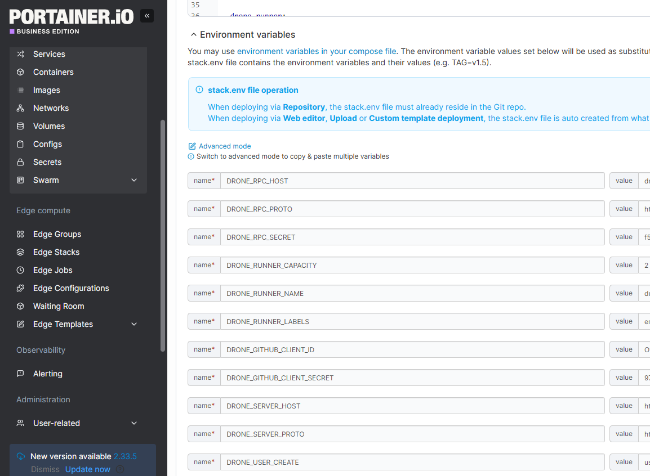Collapse the sidebar with double-chevron icon

(147, 16)
